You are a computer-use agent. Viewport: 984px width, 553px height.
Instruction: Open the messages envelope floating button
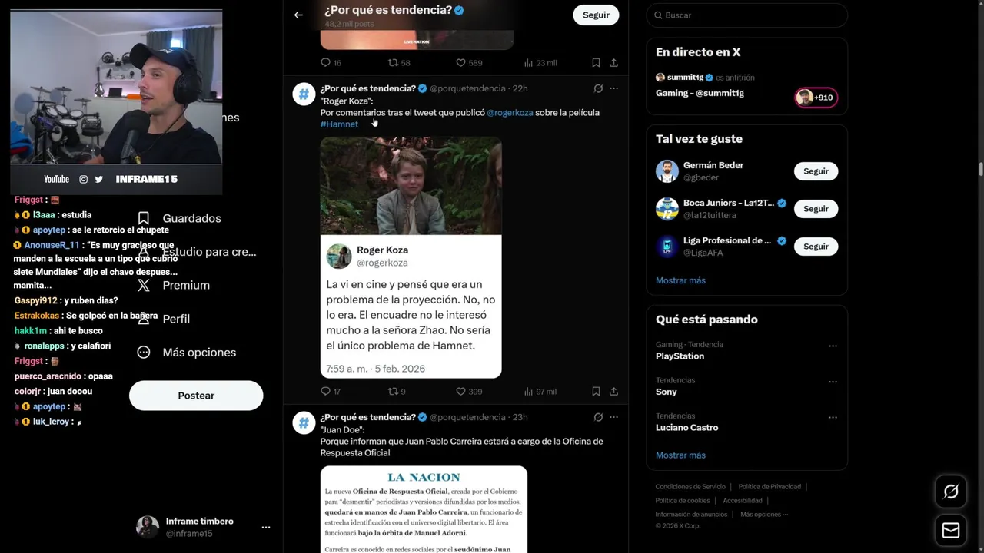[951, 531]
